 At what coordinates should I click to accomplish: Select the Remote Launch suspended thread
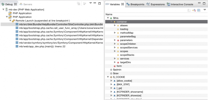pos(43,21)
